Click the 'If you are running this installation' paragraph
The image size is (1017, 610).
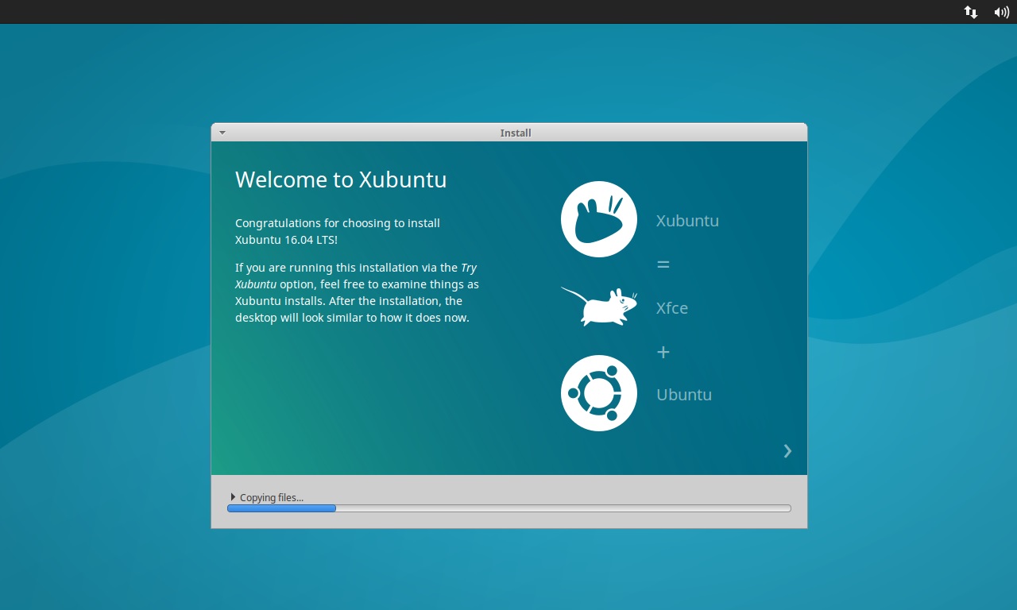[x=358, y=292]
